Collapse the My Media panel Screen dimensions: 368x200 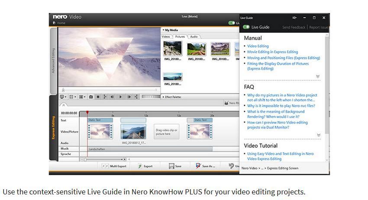[163, 30]
